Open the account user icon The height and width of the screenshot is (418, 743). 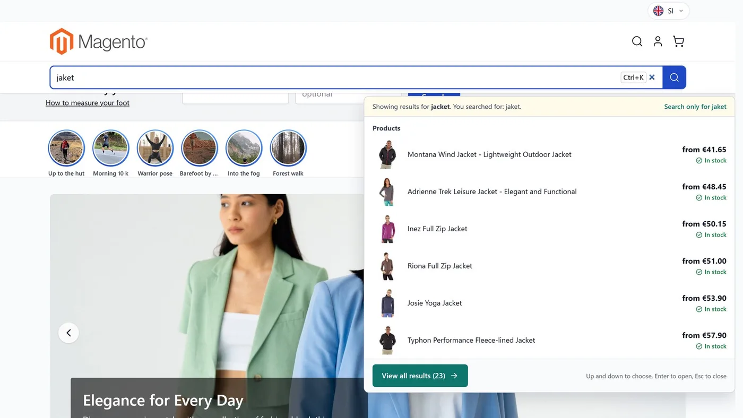pyautogui.click(x=658, y=41)
